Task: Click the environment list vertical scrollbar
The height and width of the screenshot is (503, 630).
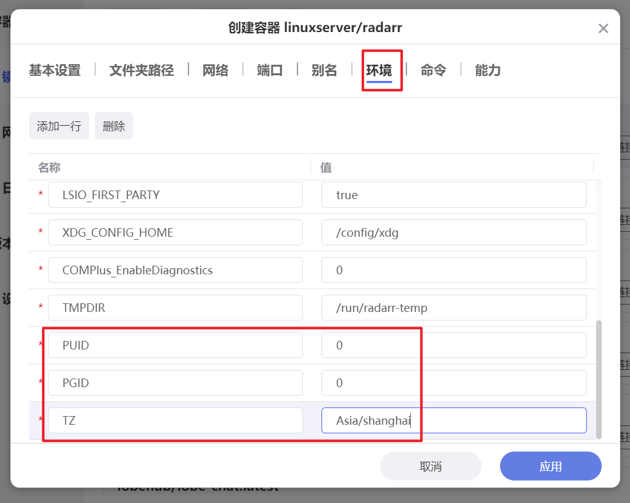Action: coord(599,380)
